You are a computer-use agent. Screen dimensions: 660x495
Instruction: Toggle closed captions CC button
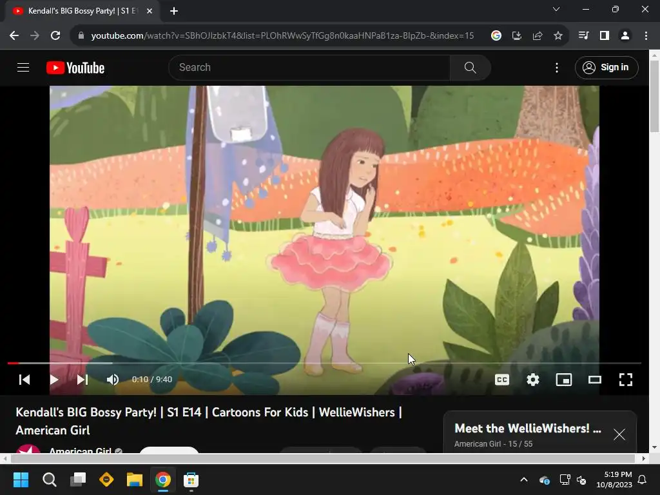pyautogui.click(x=501, y=380)
